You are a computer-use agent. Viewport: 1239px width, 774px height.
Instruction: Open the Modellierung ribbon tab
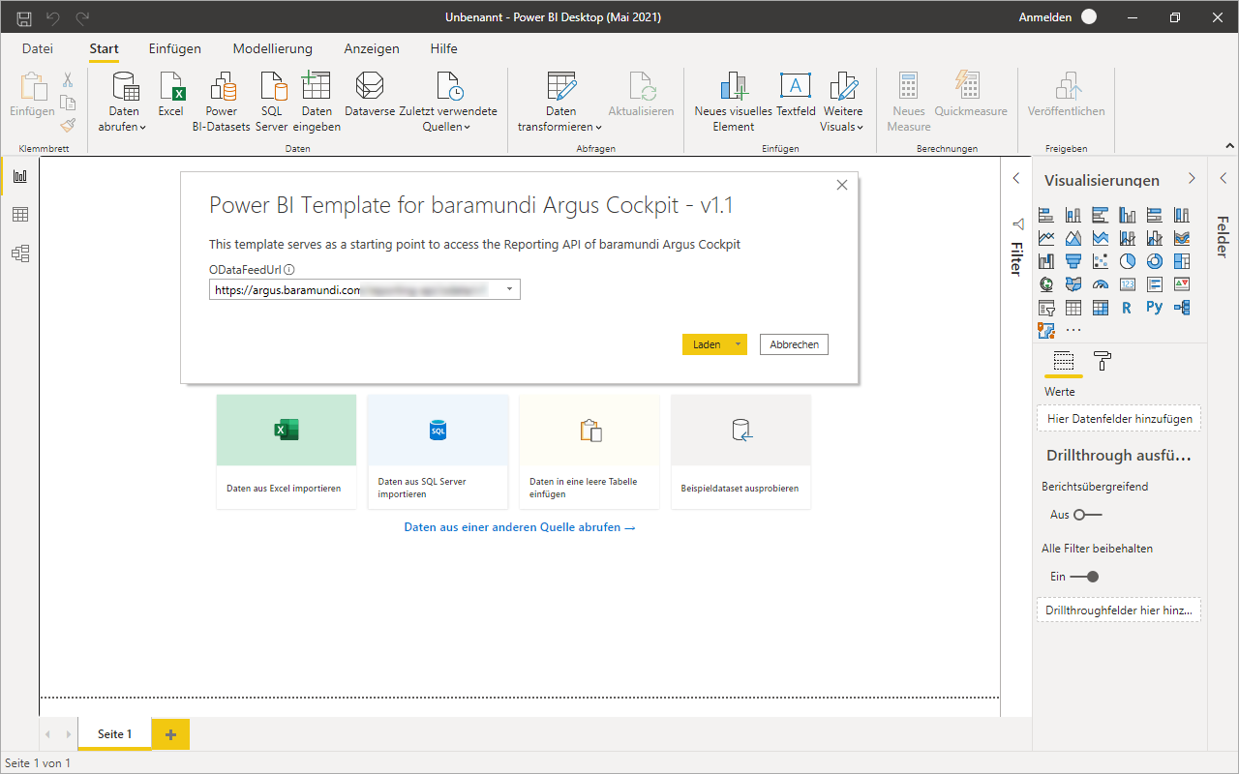point(272,48)
